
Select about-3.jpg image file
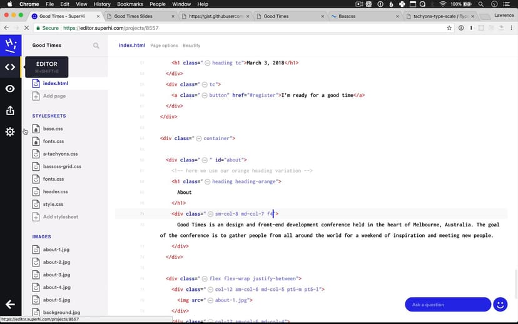pos(56,275)
